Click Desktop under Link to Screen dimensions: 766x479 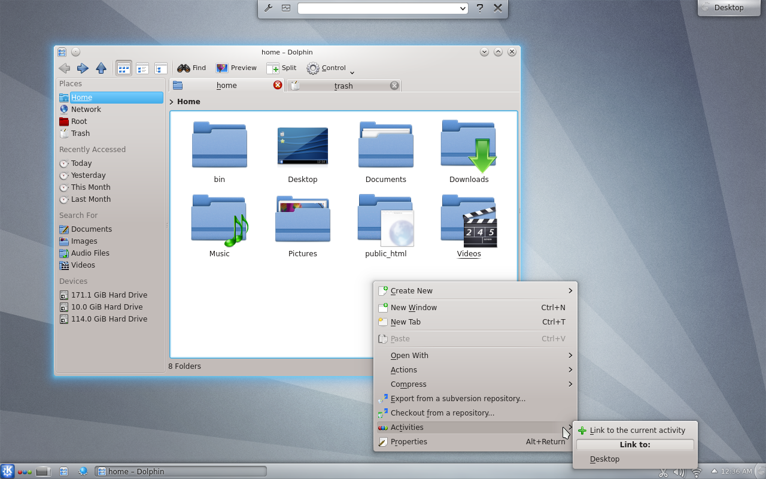pos(604,459)
